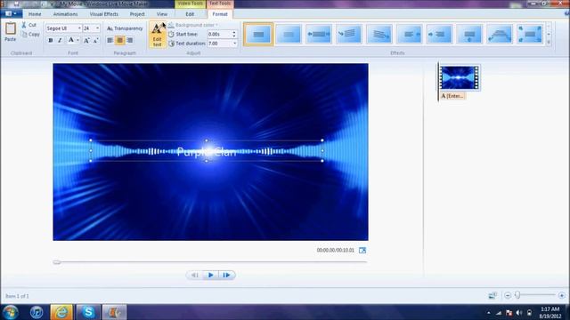Select the fifth text effect thumbnail
The height and width of the screenshot is (320, 570).
click(379, 35)
